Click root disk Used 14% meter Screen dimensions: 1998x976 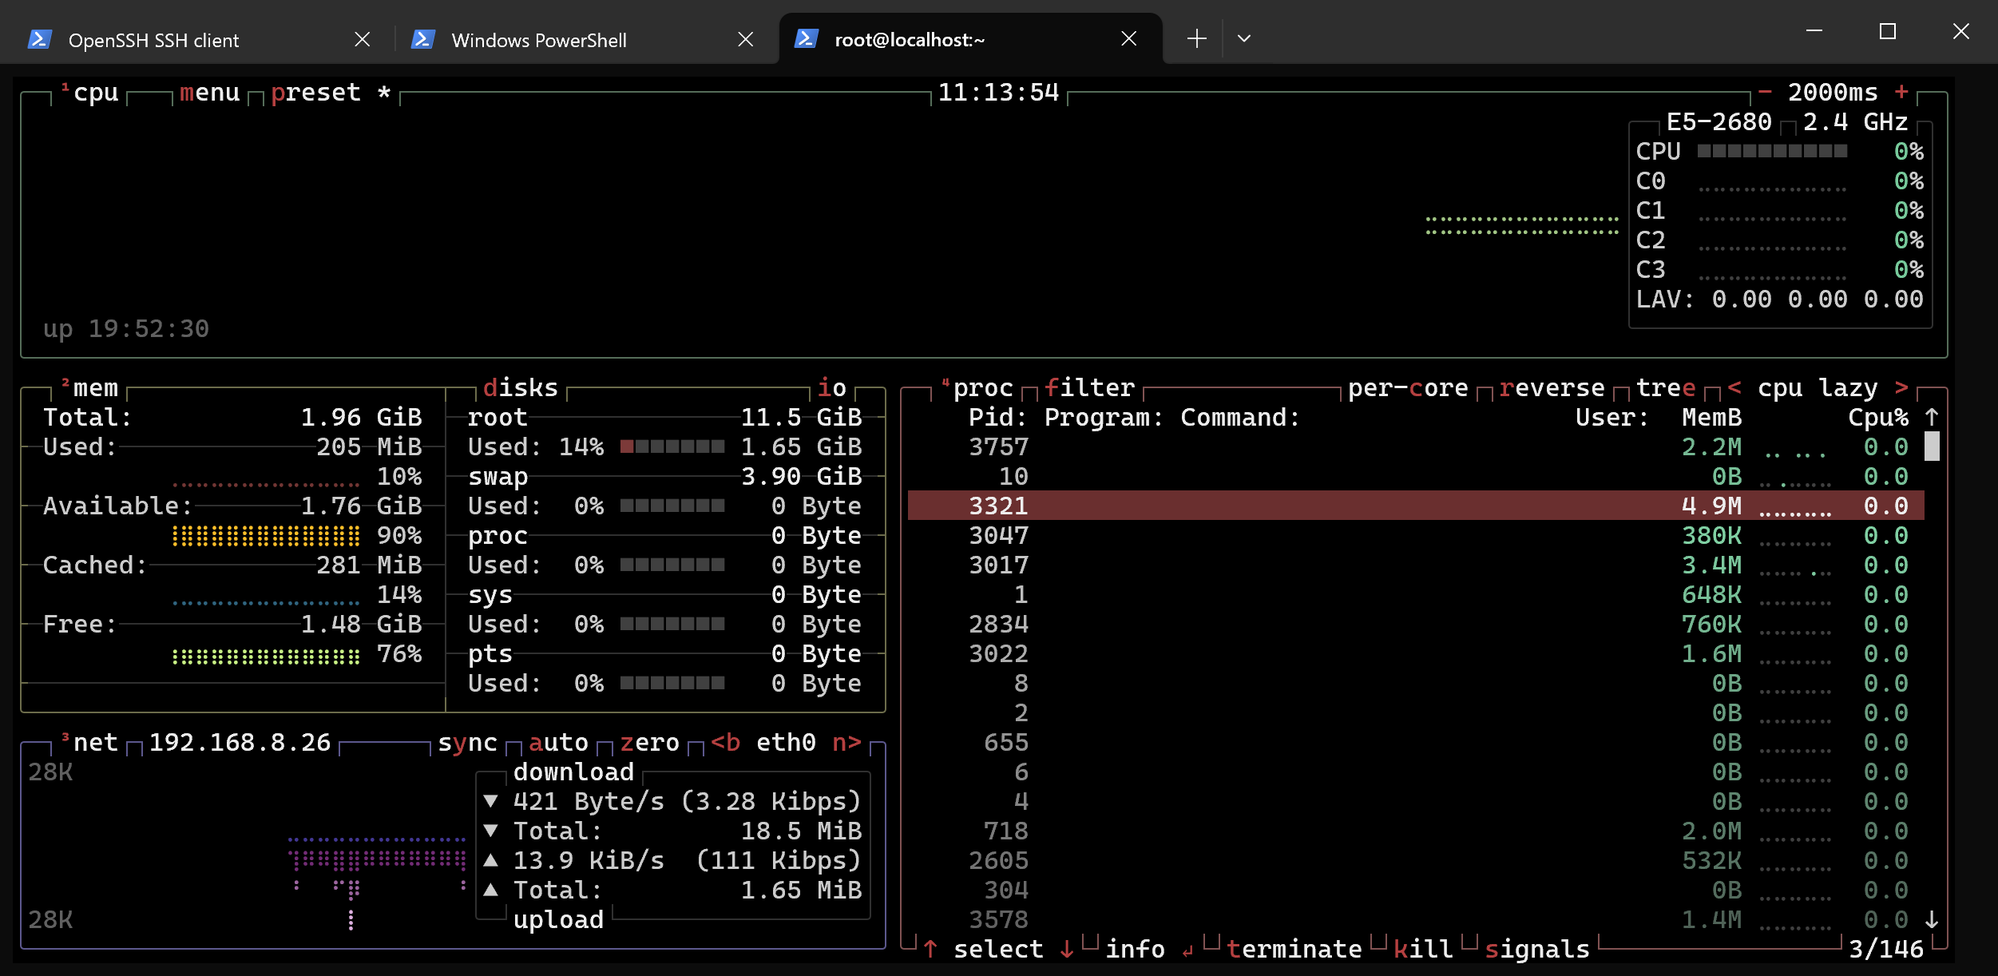(x=672, y=446)
